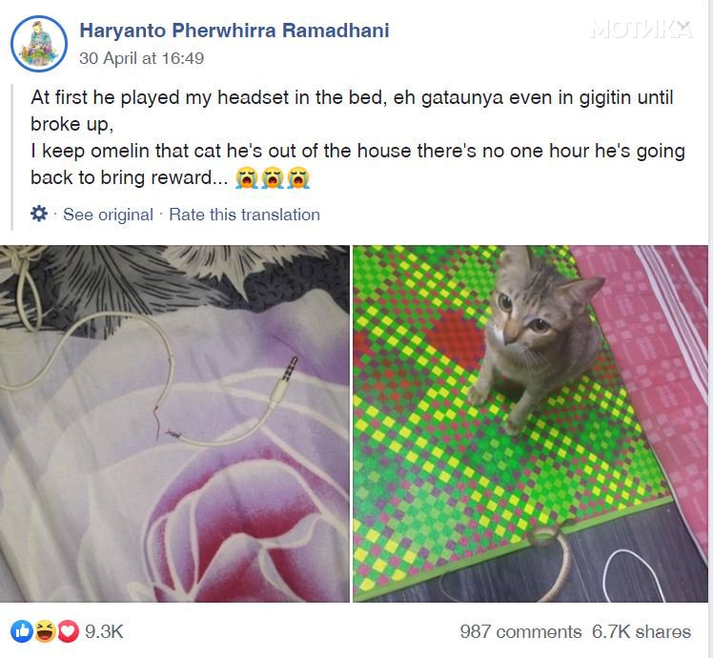Click the red Love heart reaction icon
The image size is (713, 658).
coord(68,631)
